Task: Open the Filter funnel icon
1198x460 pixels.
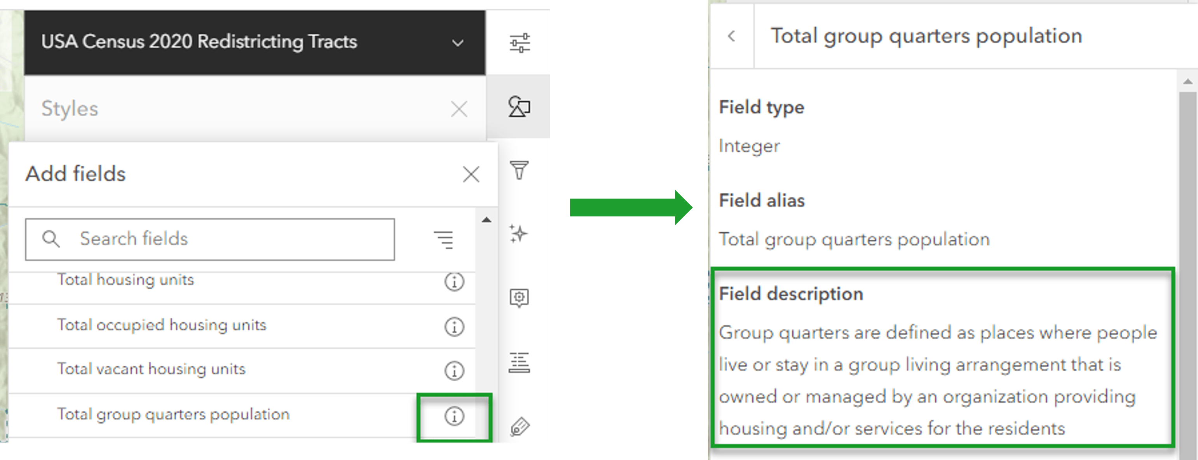Action: tap(519, 170)
